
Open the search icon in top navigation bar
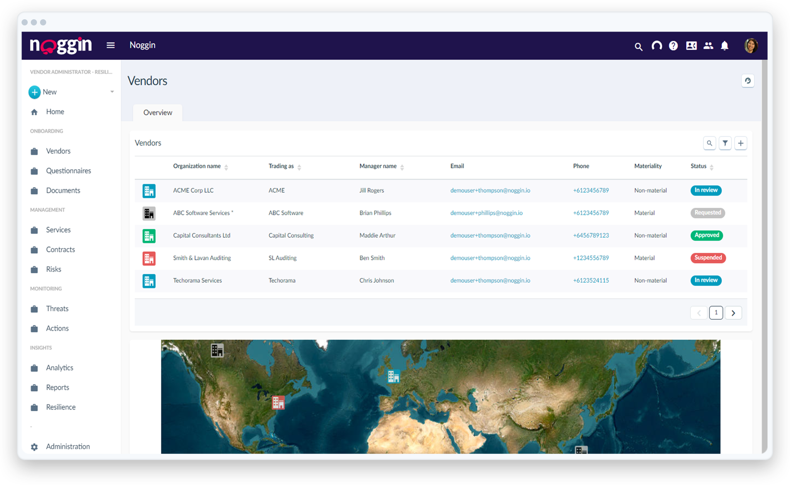pos(638,45)
